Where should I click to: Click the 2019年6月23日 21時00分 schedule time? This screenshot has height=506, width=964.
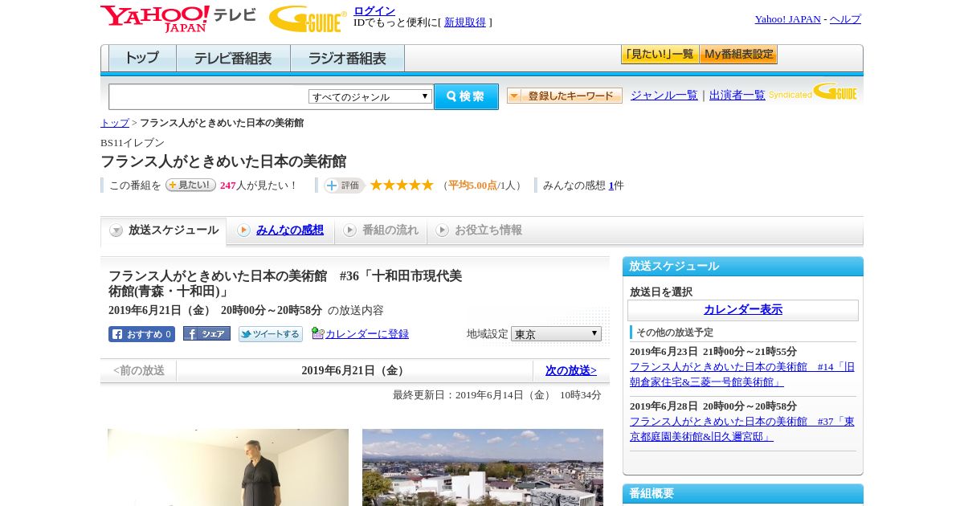coord(713,352)
